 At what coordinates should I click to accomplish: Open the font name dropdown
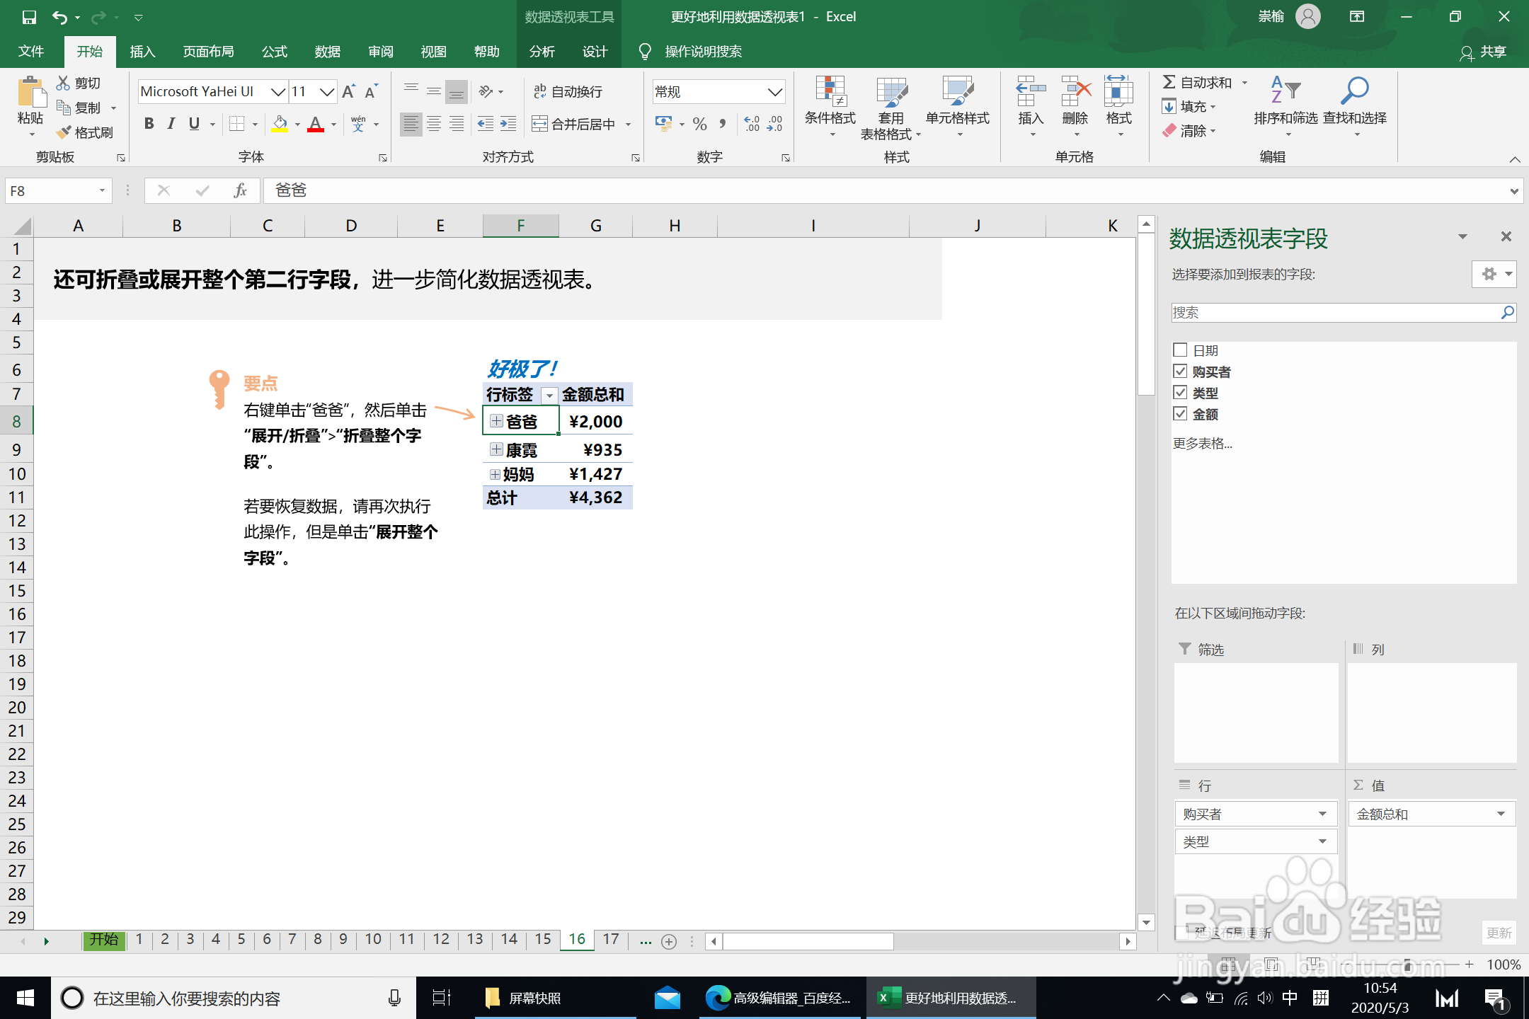278,91
